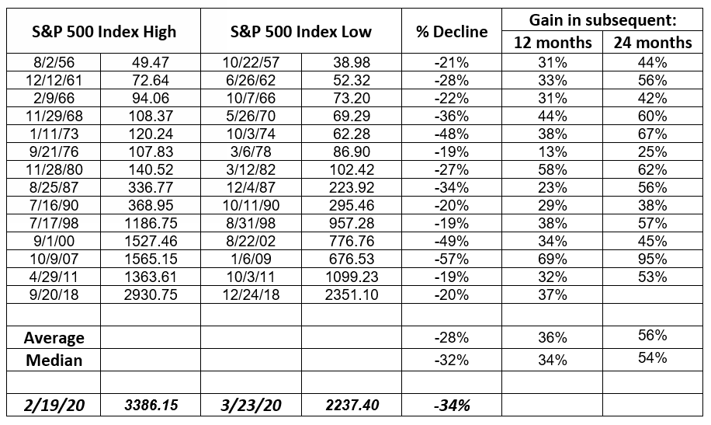
Task: Click the Median row label
Action: [54, 360]
